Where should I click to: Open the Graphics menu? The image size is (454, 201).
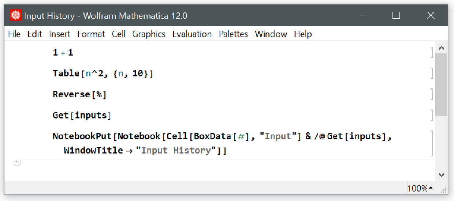(149, 34)
